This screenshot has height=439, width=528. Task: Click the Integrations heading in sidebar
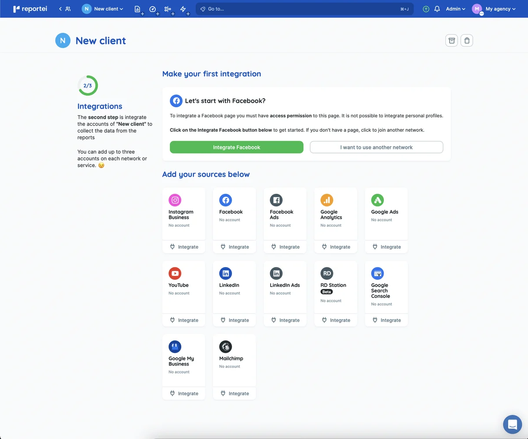[x=100, y=106]
